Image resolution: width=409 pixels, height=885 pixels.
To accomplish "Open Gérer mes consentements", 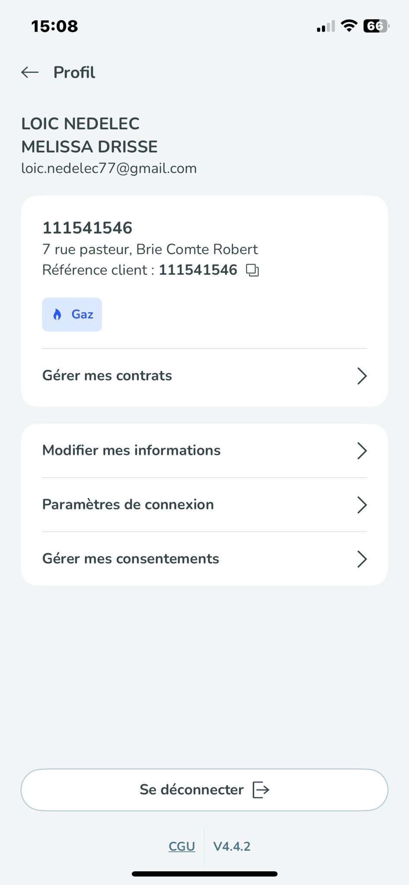I will coord(131,558).
